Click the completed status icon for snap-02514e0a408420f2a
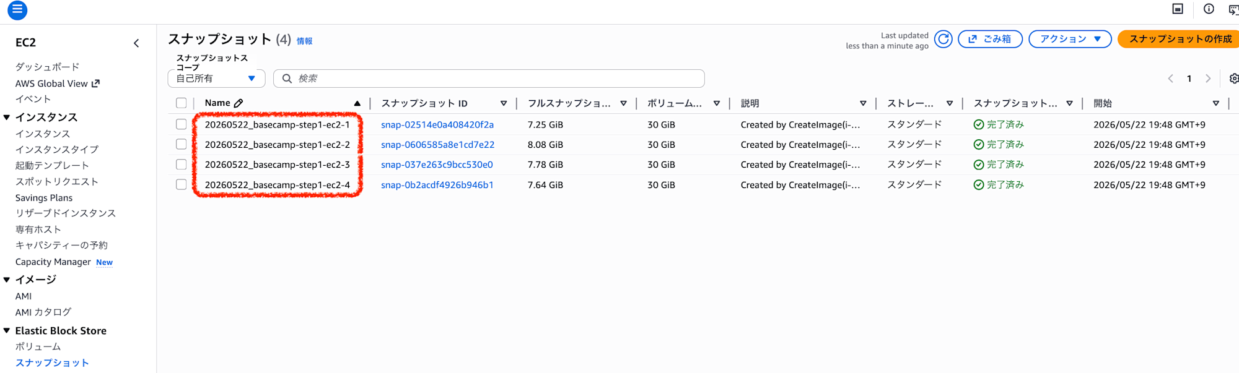Viewport: 1239px width, 373px height. tap(979, 125)
